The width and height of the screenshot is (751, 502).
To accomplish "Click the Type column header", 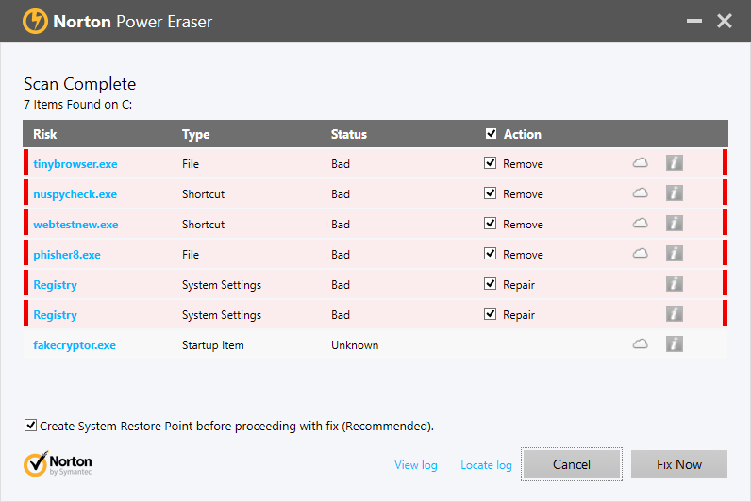I will [x=196, y=135].
